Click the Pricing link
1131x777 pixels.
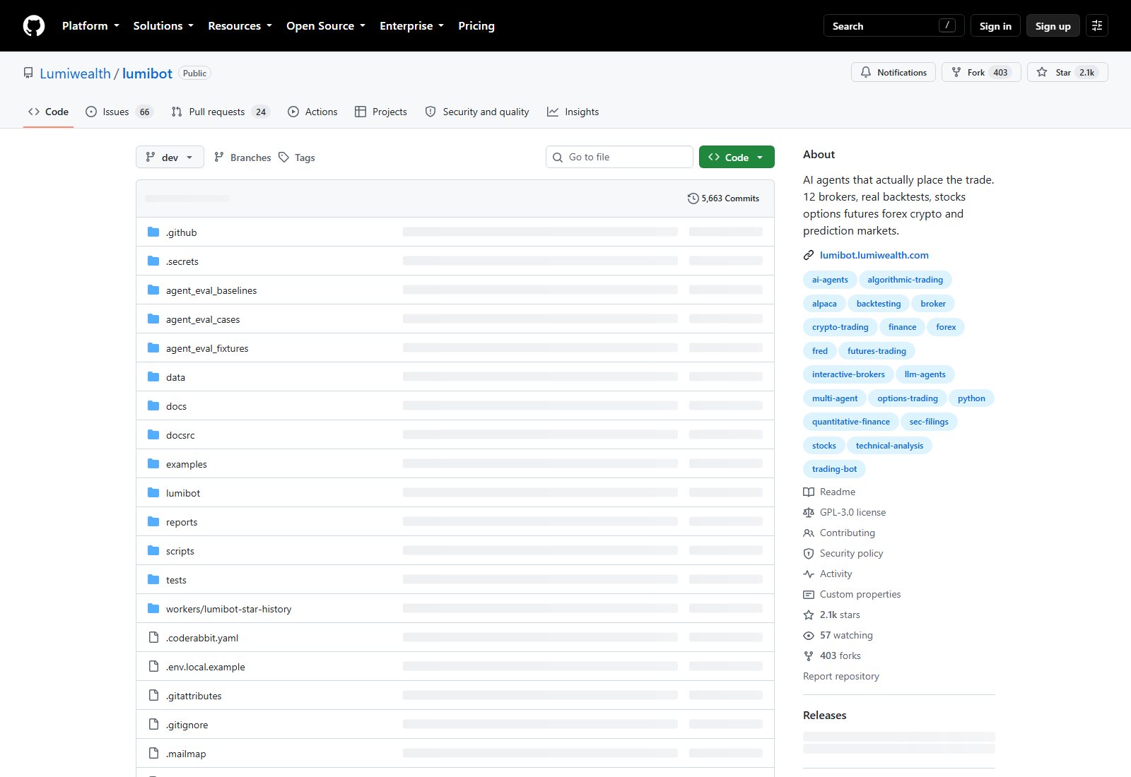click(x=476, y=26)
